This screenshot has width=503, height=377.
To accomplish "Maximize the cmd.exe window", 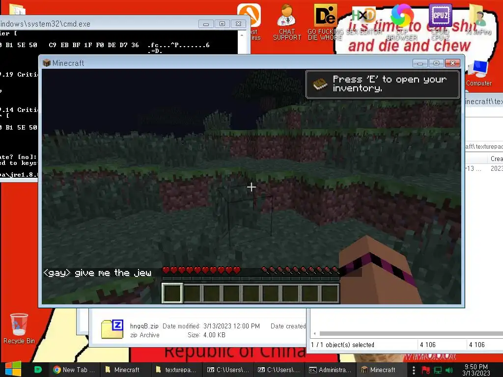I will 222,24.
